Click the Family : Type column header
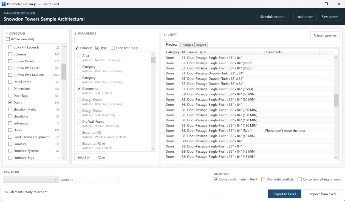345x201 pixels. [225, 52]
